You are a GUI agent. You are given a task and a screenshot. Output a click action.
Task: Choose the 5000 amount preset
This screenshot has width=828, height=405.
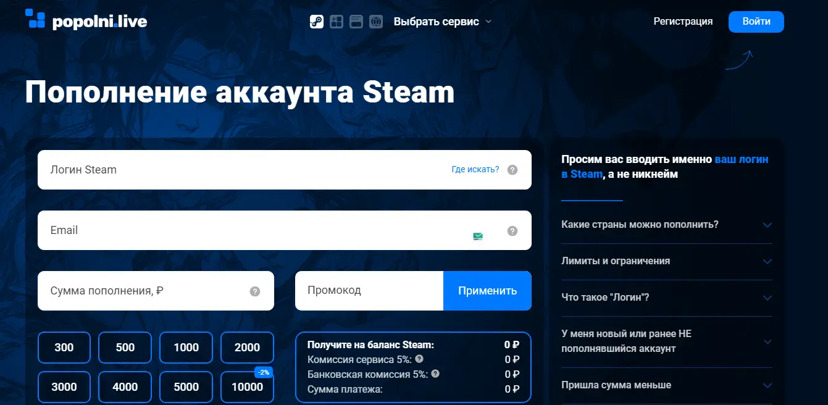click(x=186, y=387)
